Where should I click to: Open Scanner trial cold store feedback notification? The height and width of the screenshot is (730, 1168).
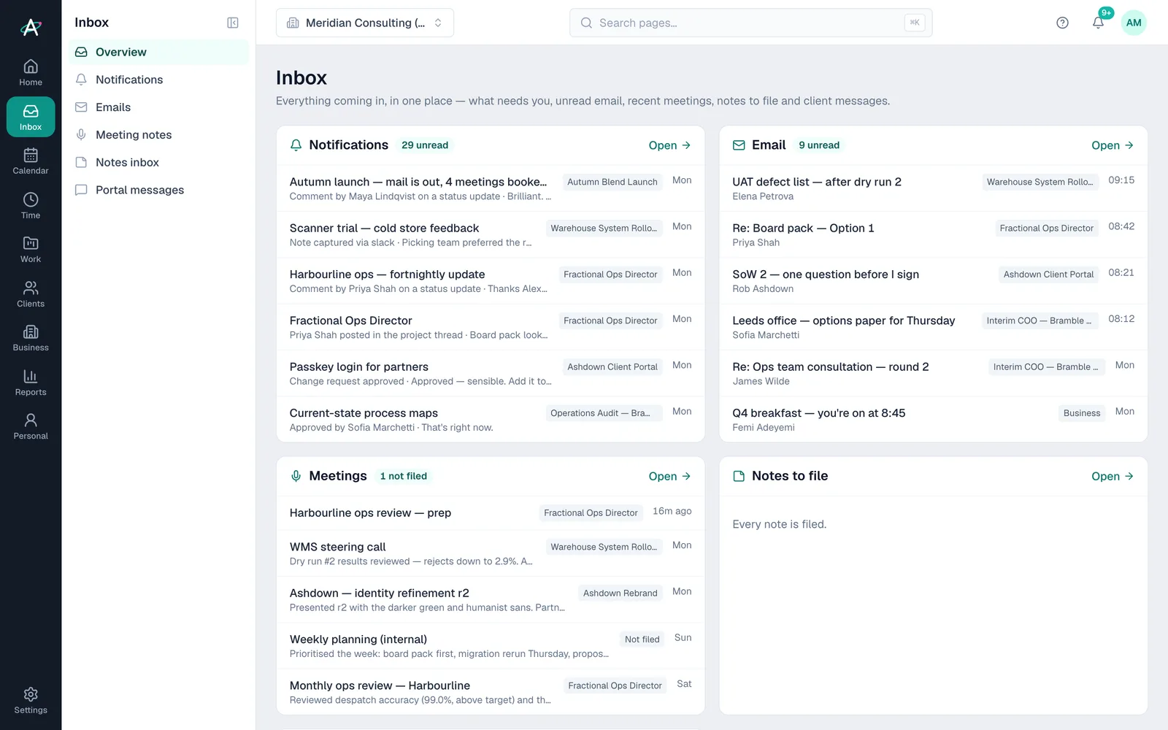point(491,235)
